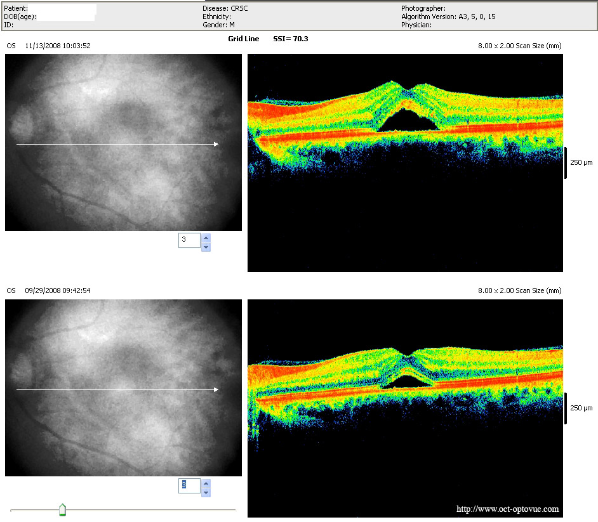The image size is (598, 522).
Task: Click lower '8.00 x 2.00 Scan Size (mm)' label
Action: pos(520,290)
